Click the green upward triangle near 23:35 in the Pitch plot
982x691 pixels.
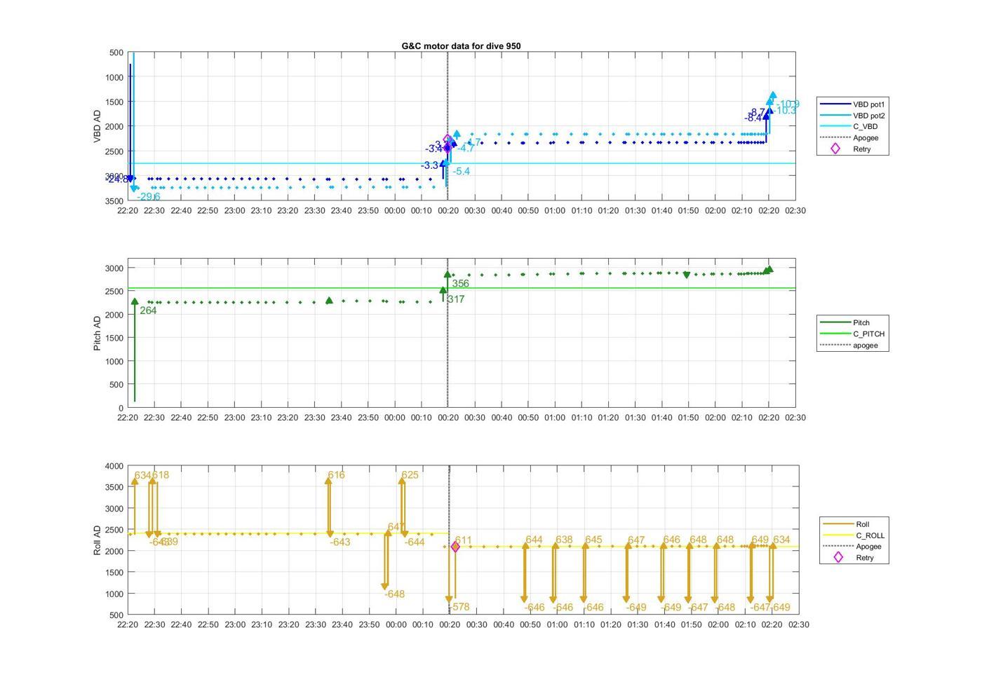pos(330,300)
